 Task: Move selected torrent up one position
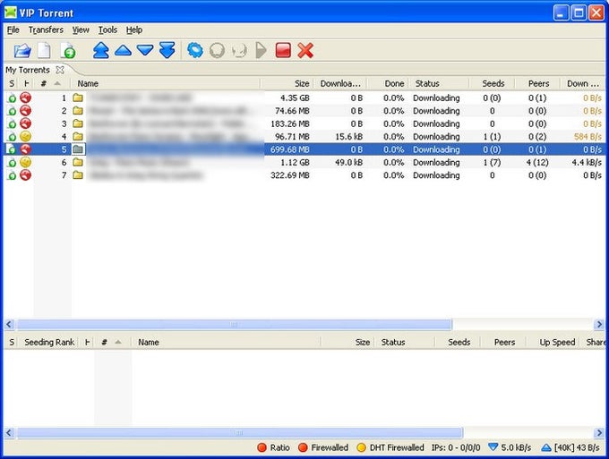[123, 50]
